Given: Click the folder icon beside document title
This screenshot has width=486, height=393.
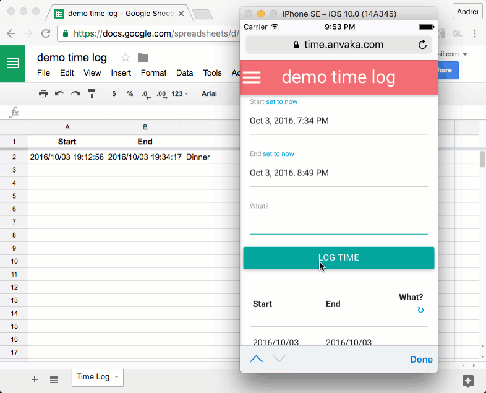Looking at the screenshot, I should [x=143, y=58].
